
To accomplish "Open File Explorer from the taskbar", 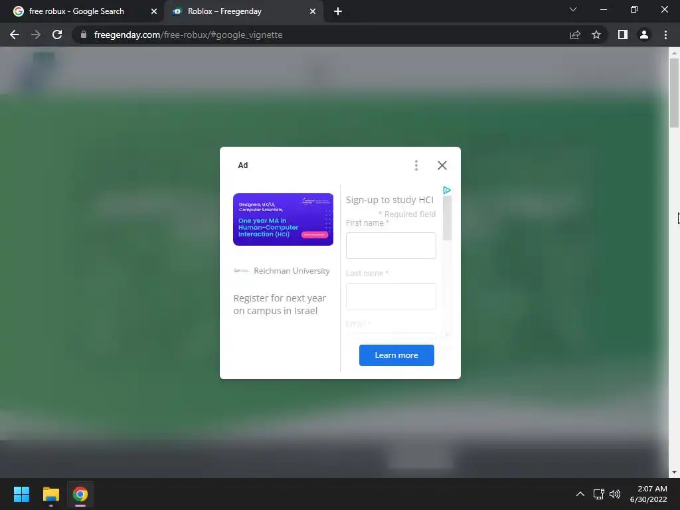I will click(50, 494).
